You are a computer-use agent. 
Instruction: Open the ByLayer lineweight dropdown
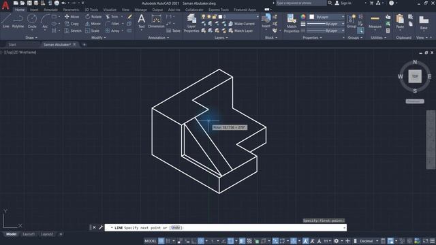pyautogui.click(x=326, y=24)
